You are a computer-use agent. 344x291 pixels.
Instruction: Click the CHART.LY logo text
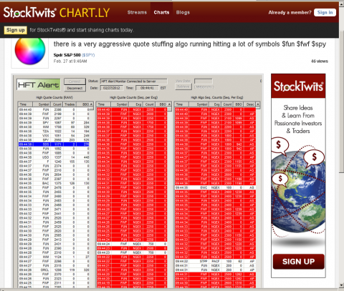[x=85, y=13]
